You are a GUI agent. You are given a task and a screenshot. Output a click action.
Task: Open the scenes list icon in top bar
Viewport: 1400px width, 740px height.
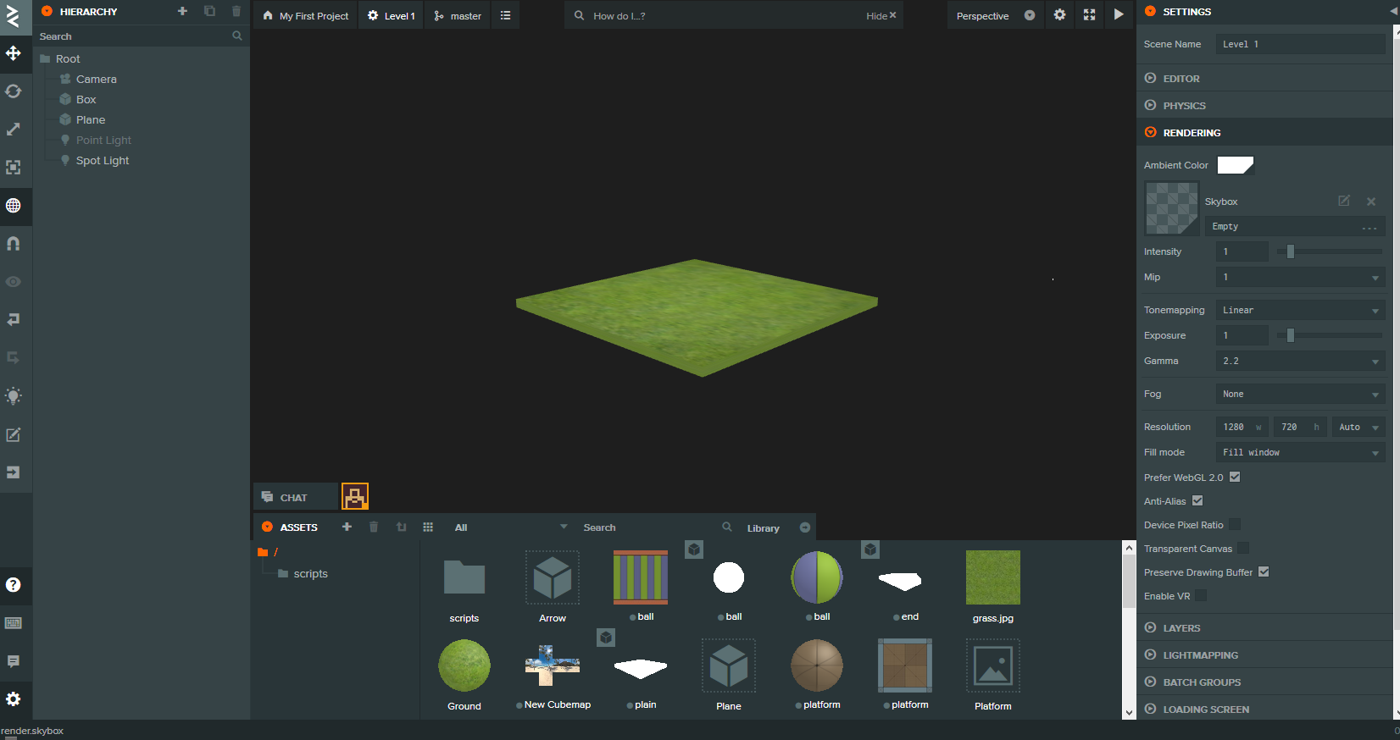pyautogui.click(x=506, y=15)
